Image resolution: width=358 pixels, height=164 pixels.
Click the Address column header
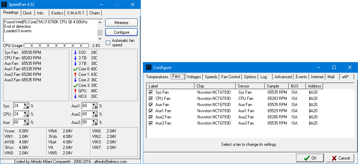point(314,86)
